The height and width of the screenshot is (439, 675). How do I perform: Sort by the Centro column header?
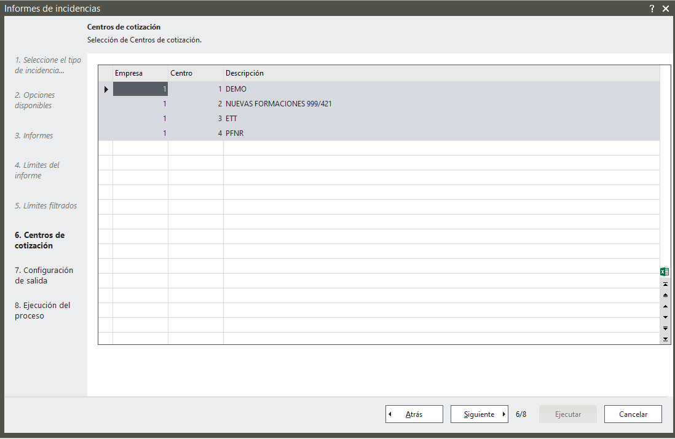[x=195, y=73]
